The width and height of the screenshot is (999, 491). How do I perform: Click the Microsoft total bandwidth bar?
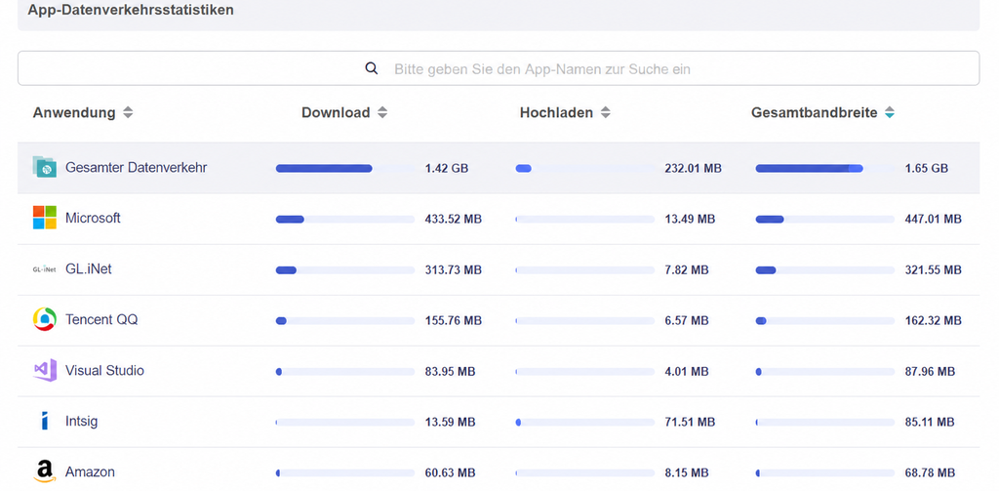825,220
